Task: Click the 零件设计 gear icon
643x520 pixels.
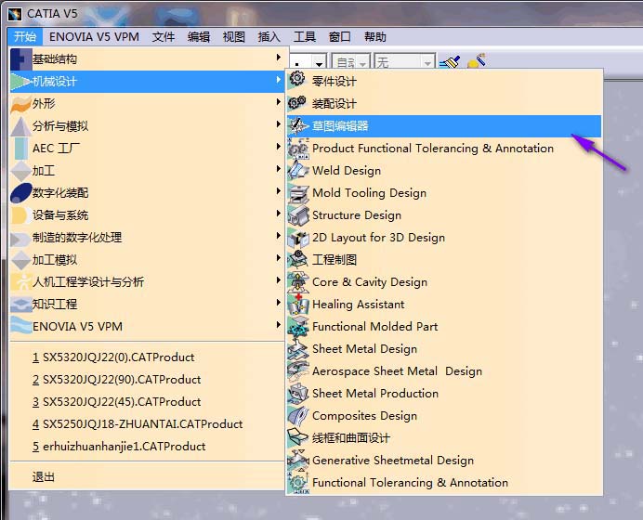Action: tap(297, 79)
